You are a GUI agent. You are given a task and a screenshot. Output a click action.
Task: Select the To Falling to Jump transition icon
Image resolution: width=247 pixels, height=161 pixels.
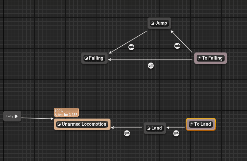177,46
